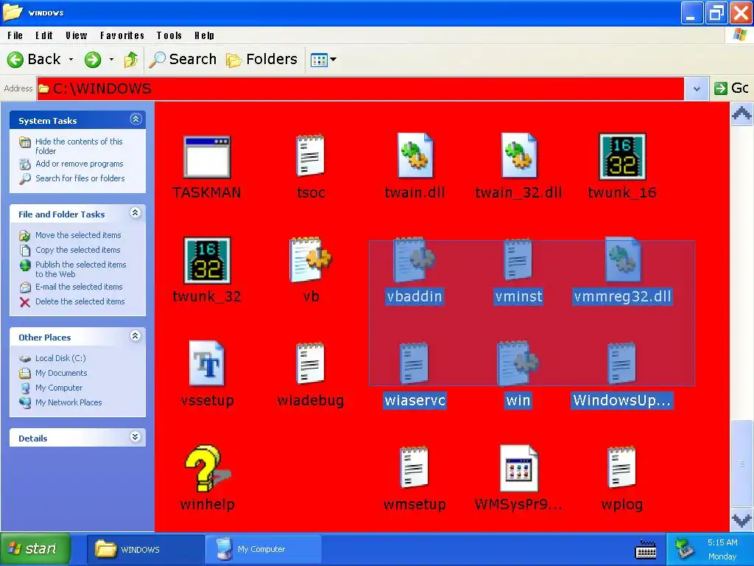This screenshot has width=754, height=566.
Task: Go to My Network Places
Action: point(68,402)
